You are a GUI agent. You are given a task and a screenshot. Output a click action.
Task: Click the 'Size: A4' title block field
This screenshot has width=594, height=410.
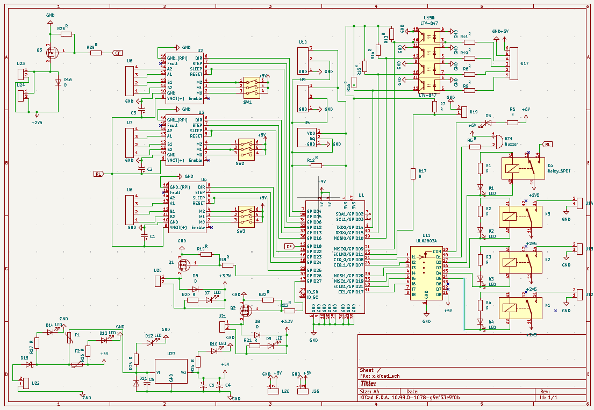[369, 392]
